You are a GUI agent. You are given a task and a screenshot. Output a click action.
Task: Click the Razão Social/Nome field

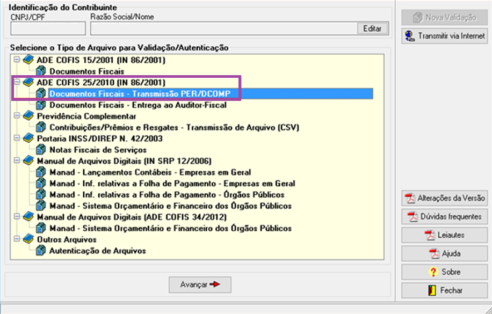pyautogui.click(x=224, y=28)
